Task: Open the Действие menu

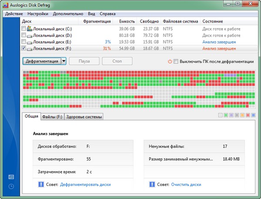Action: [x=15, y=13]
